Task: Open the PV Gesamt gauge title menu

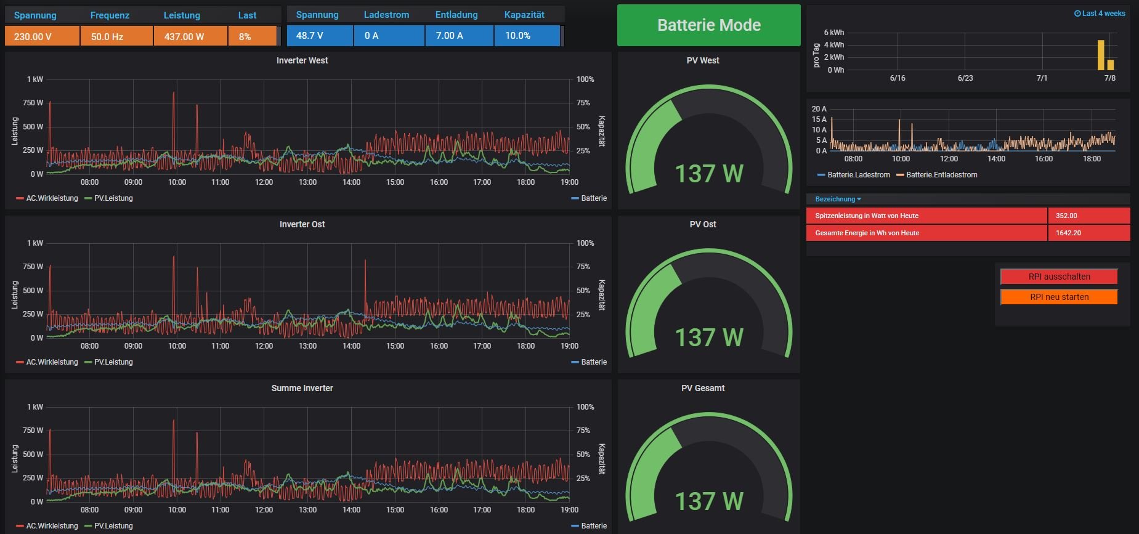Action: coord(702,388)
